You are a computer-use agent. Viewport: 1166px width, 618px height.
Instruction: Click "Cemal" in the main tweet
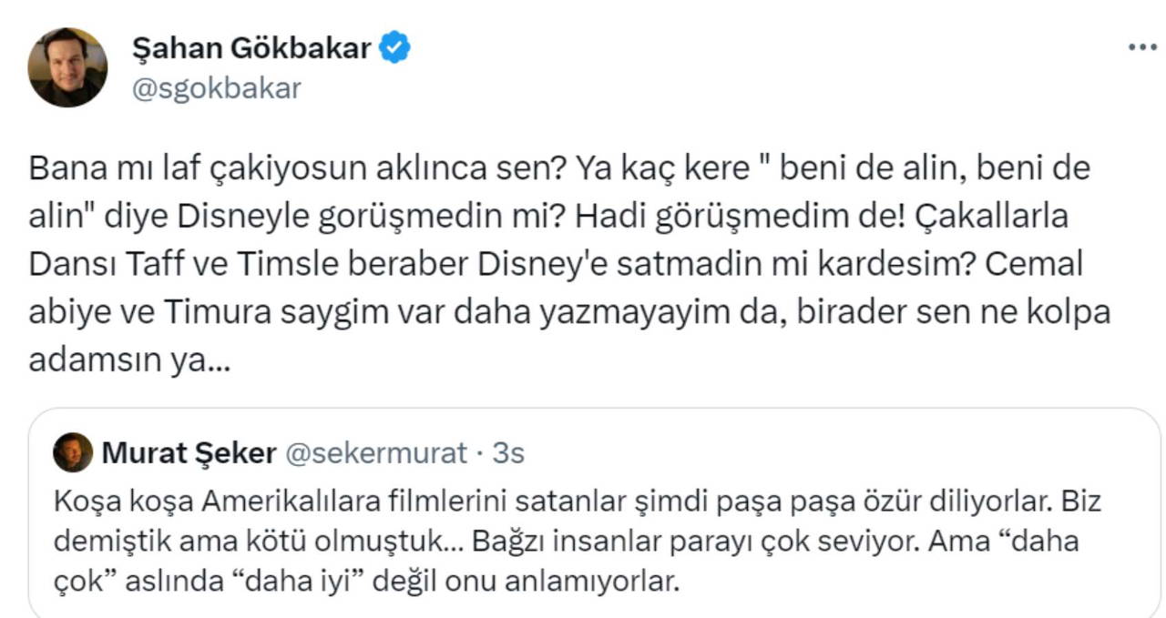pyautogui.click(x=1038, y=264)
